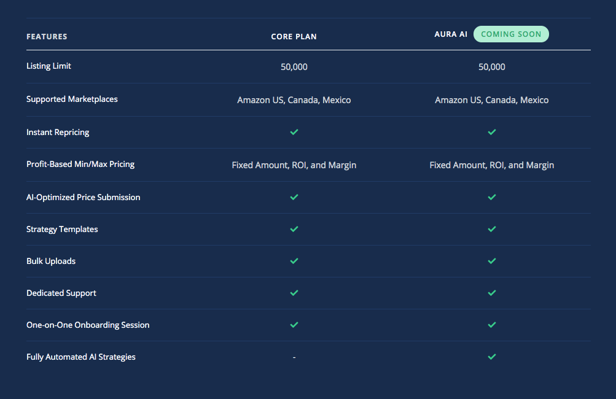Viewport: 616px width, 399px height.
Task: Click the Supported Marketplaces row label
Action: pyautogui.click(x=72, y=99)
